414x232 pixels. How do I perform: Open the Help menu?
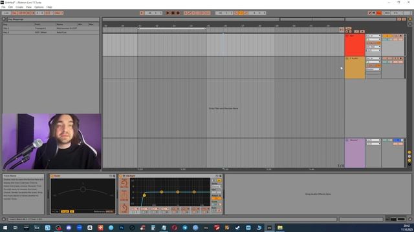click(49, 7)
